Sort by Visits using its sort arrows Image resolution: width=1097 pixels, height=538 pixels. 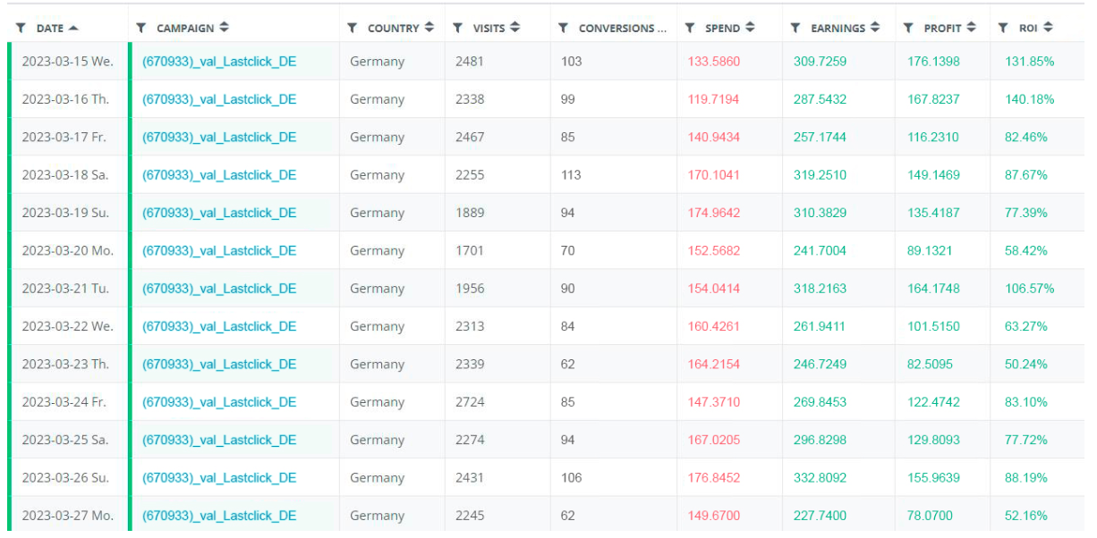point(515,28)
